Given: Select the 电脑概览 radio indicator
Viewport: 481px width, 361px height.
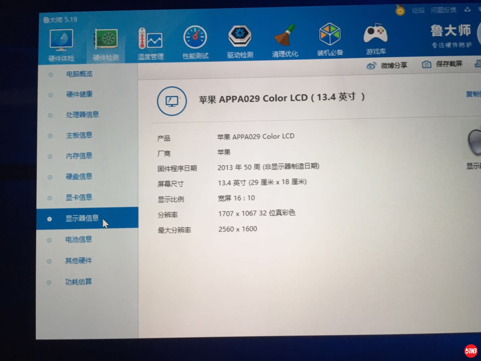Looking at the screenshot, I should coord(50,74).
